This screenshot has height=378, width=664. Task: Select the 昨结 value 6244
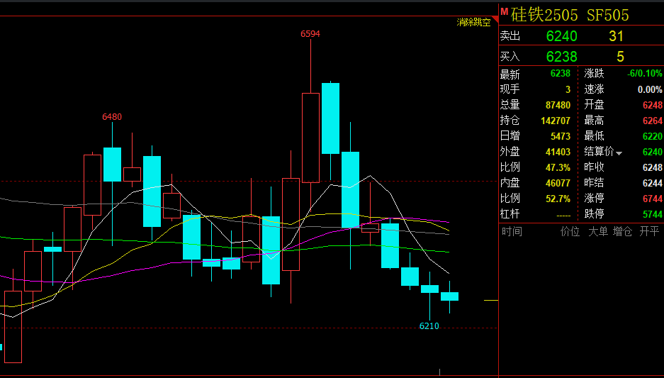(653, 183)
